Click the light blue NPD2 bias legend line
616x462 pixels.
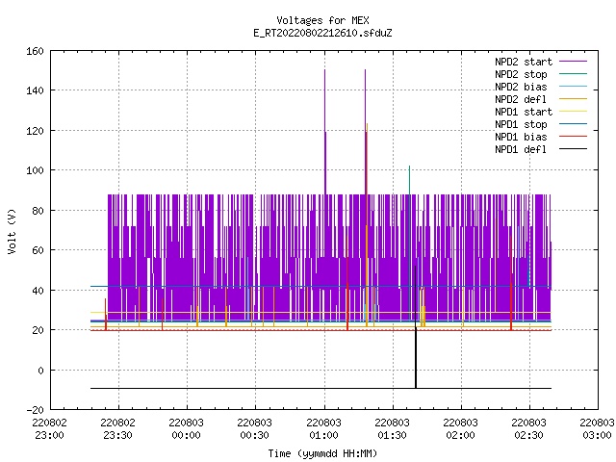[x=574, y=87]
